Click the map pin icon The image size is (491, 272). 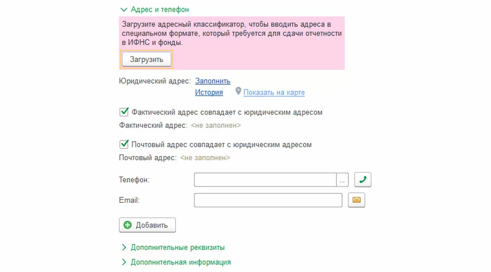238,92
